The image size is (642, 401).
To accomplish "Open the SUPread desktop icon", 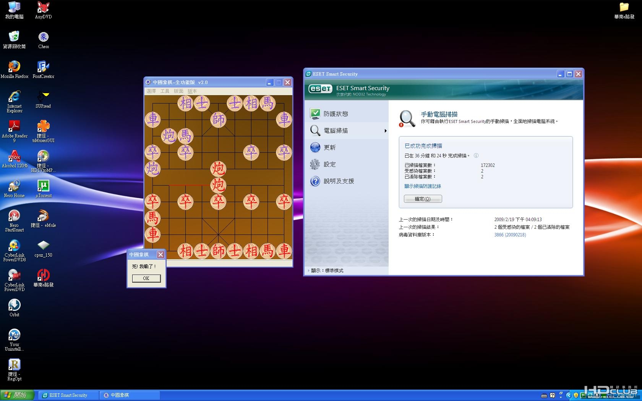I will click(43, 99).
